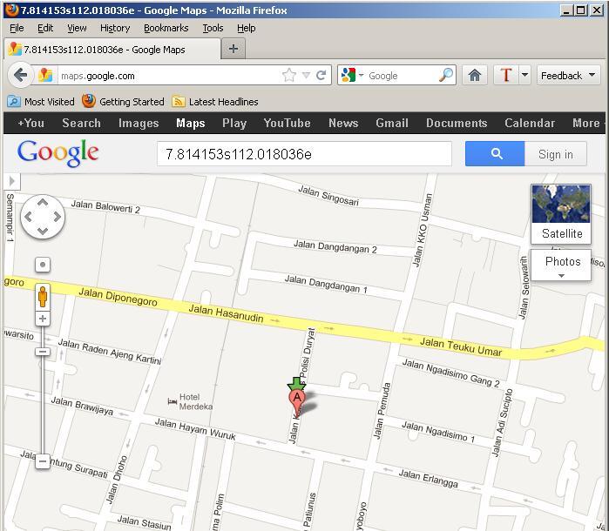
Task: Click the red T toolbar icon
Action: (x=506, y=75)
